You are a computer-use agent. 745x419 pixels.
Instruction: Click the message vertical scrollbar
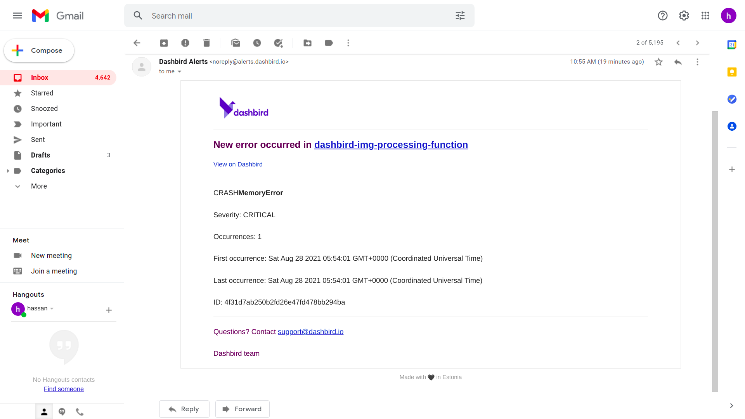[x=715, y=251]
